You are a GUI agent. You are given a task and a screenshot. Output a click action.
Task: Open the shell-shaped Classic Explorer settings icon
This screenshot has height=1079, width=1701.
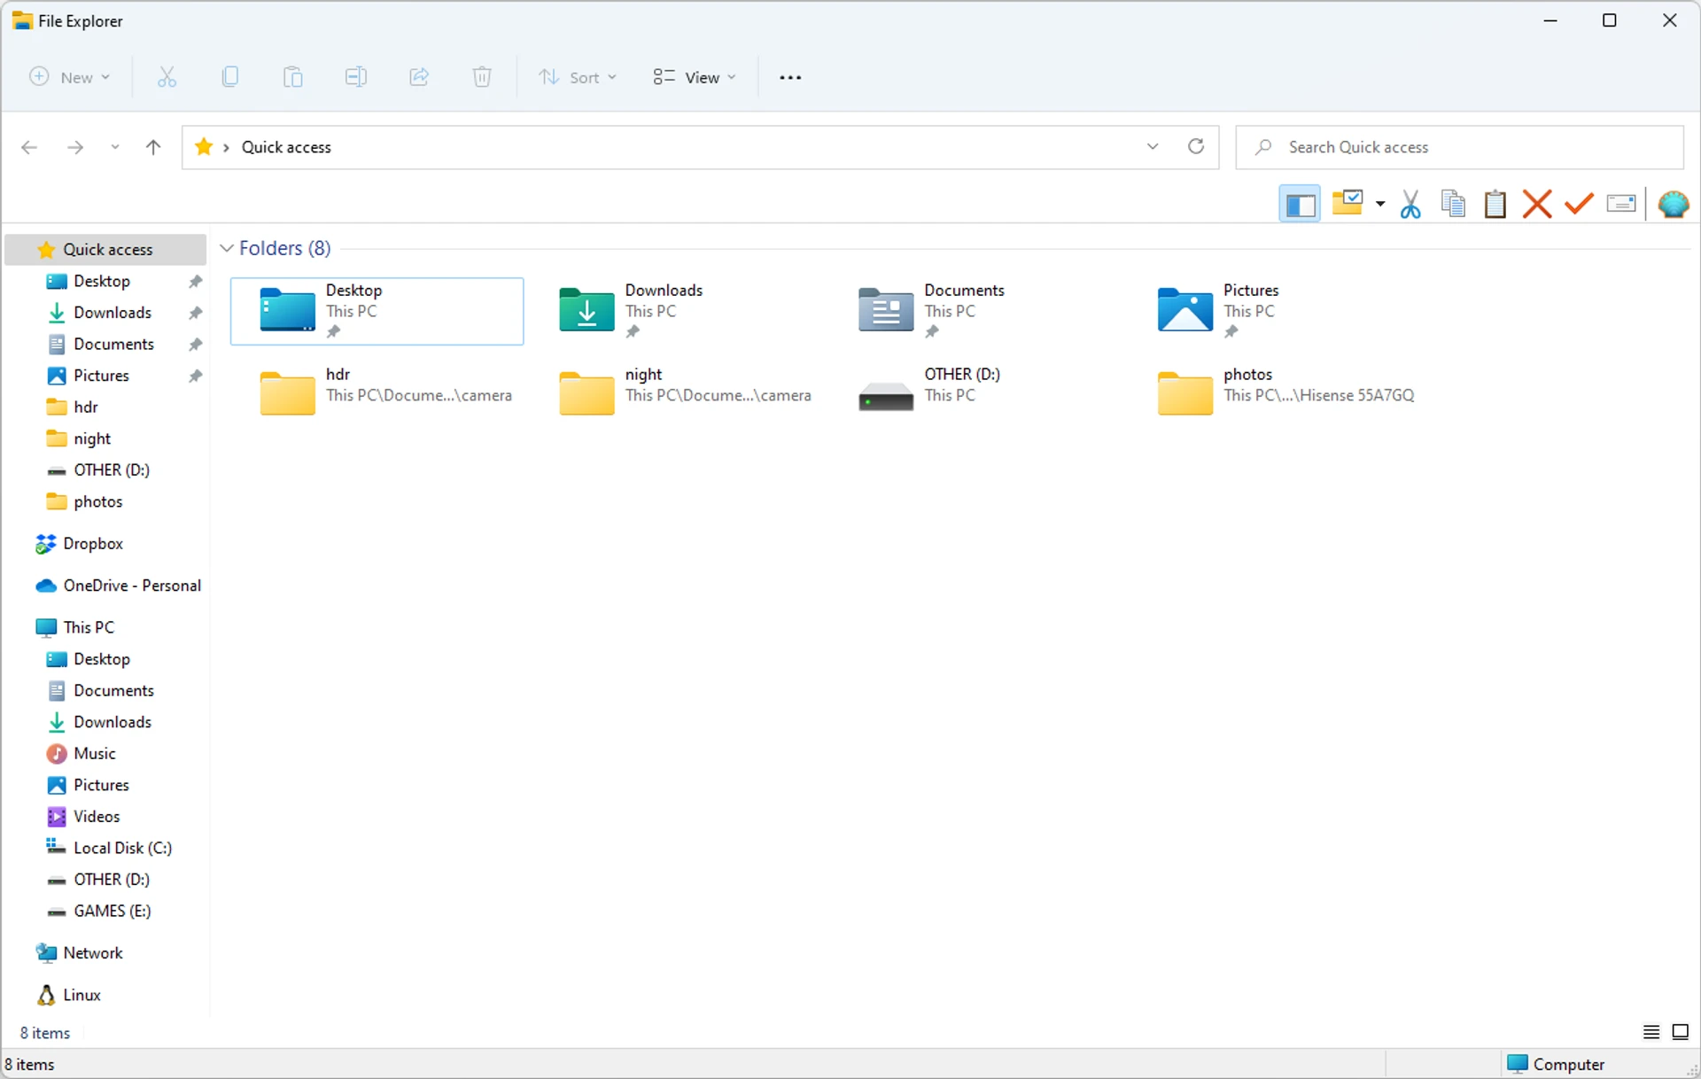click(1674, 205)
